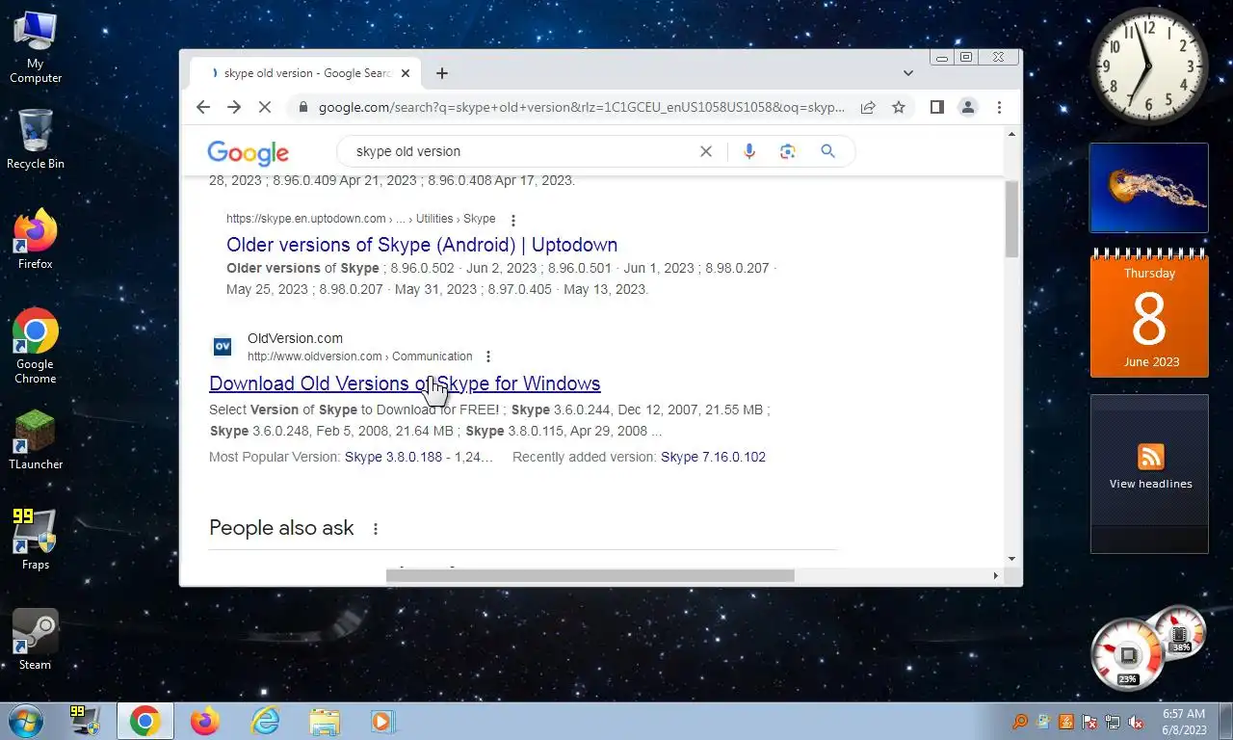Click Internet Explorer in the taskbar
Viewport: 1233px width, 740px height.
tap(264, 721)
